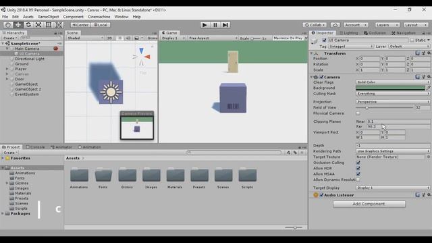Select the Scale tool
The image size is (432, 243).
point(38,25)
